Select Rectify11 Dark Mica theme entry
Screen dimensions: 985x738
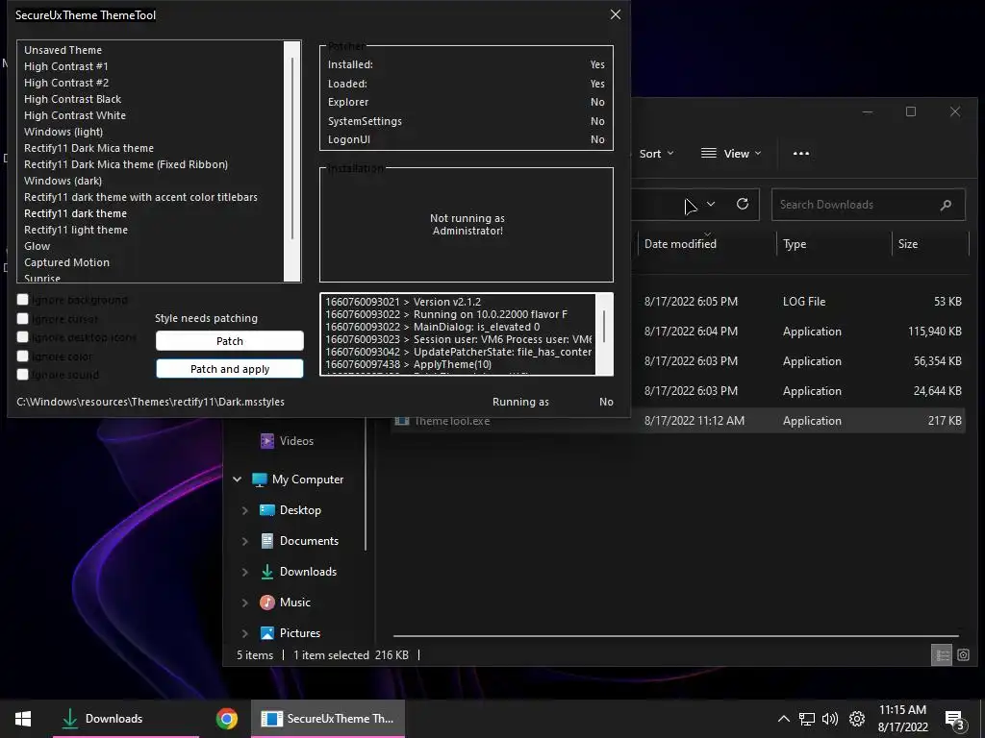[88, 148]
